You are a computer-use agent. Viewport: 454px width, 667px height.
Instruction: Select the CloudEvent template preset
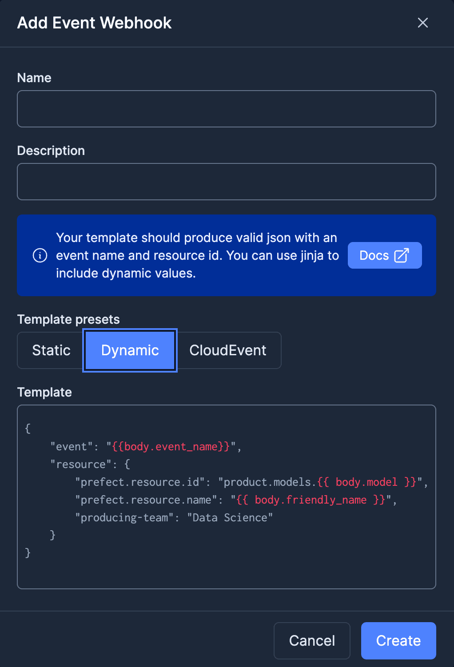point(228,350)
